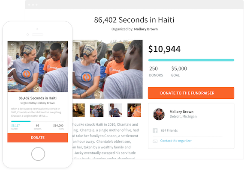Select the third thumbnail with gray shirt
Image resolution: width=244 pixels, height=171 pixels.
[115, 110]
